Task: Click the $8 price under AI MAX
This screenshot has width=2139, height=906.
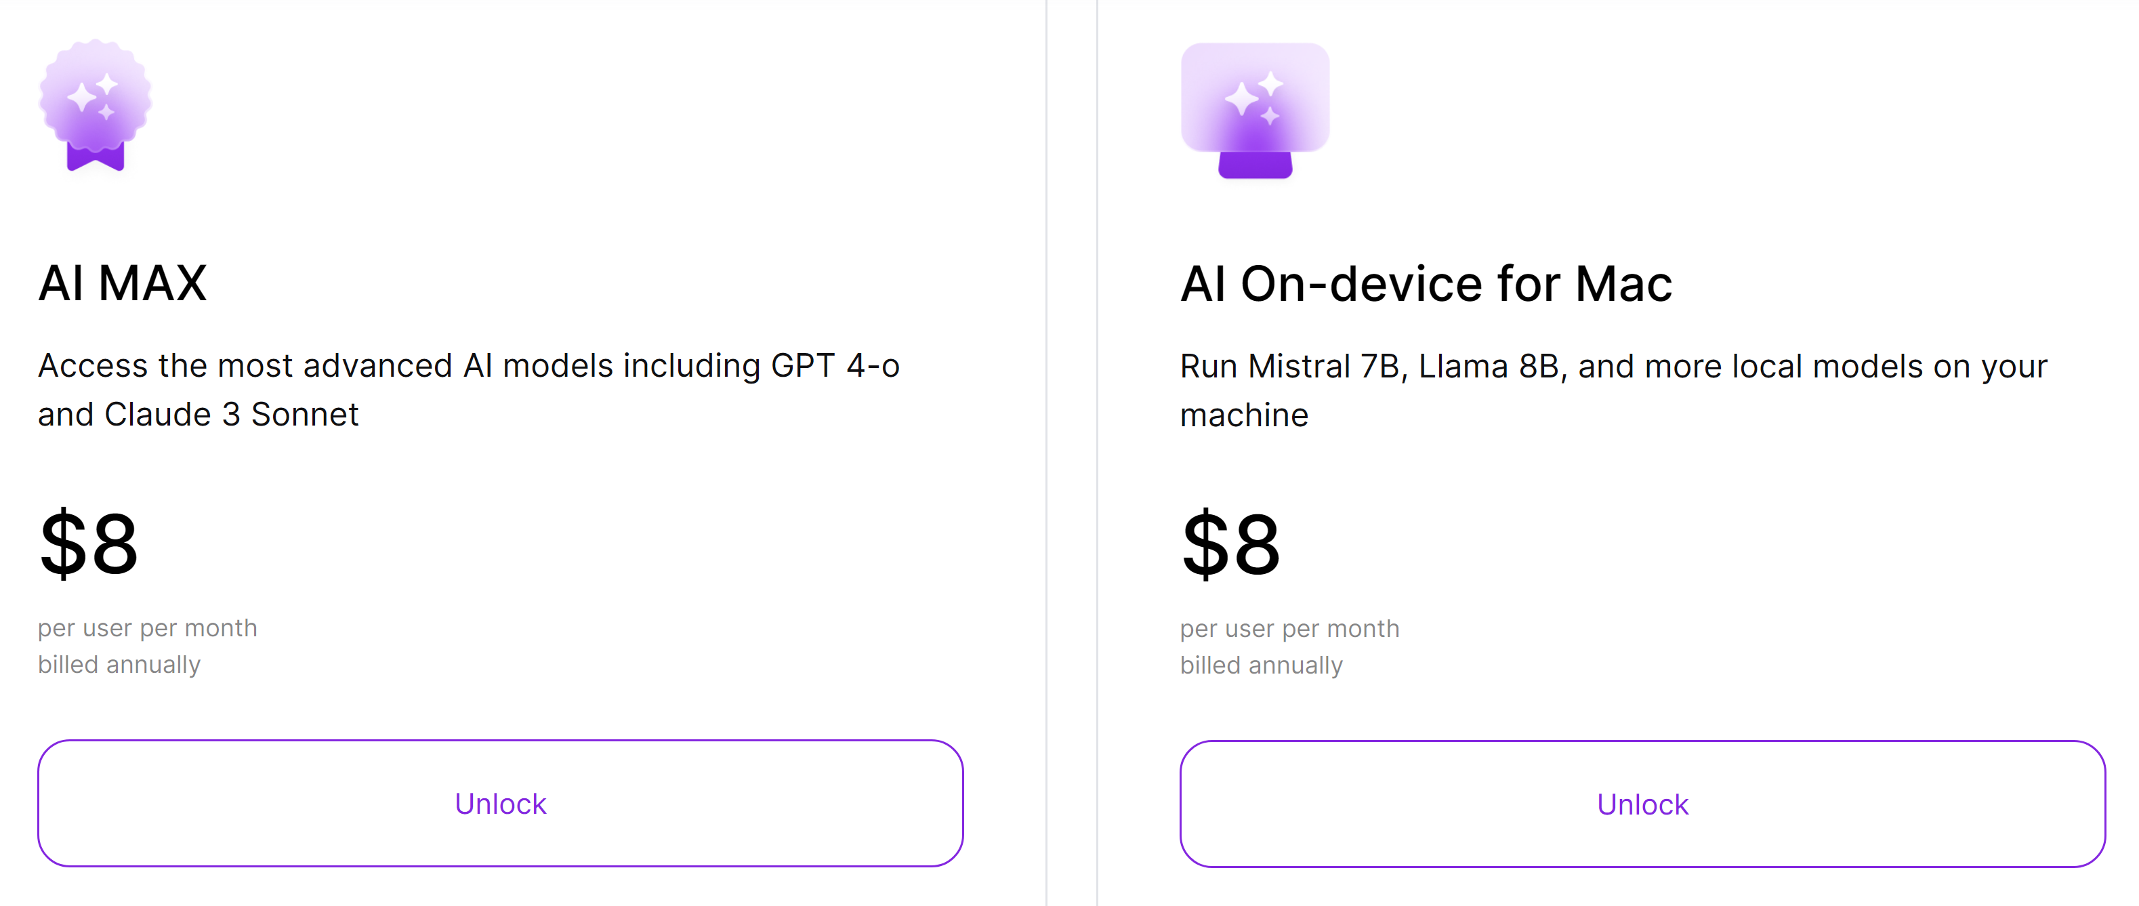Action: 89,544
